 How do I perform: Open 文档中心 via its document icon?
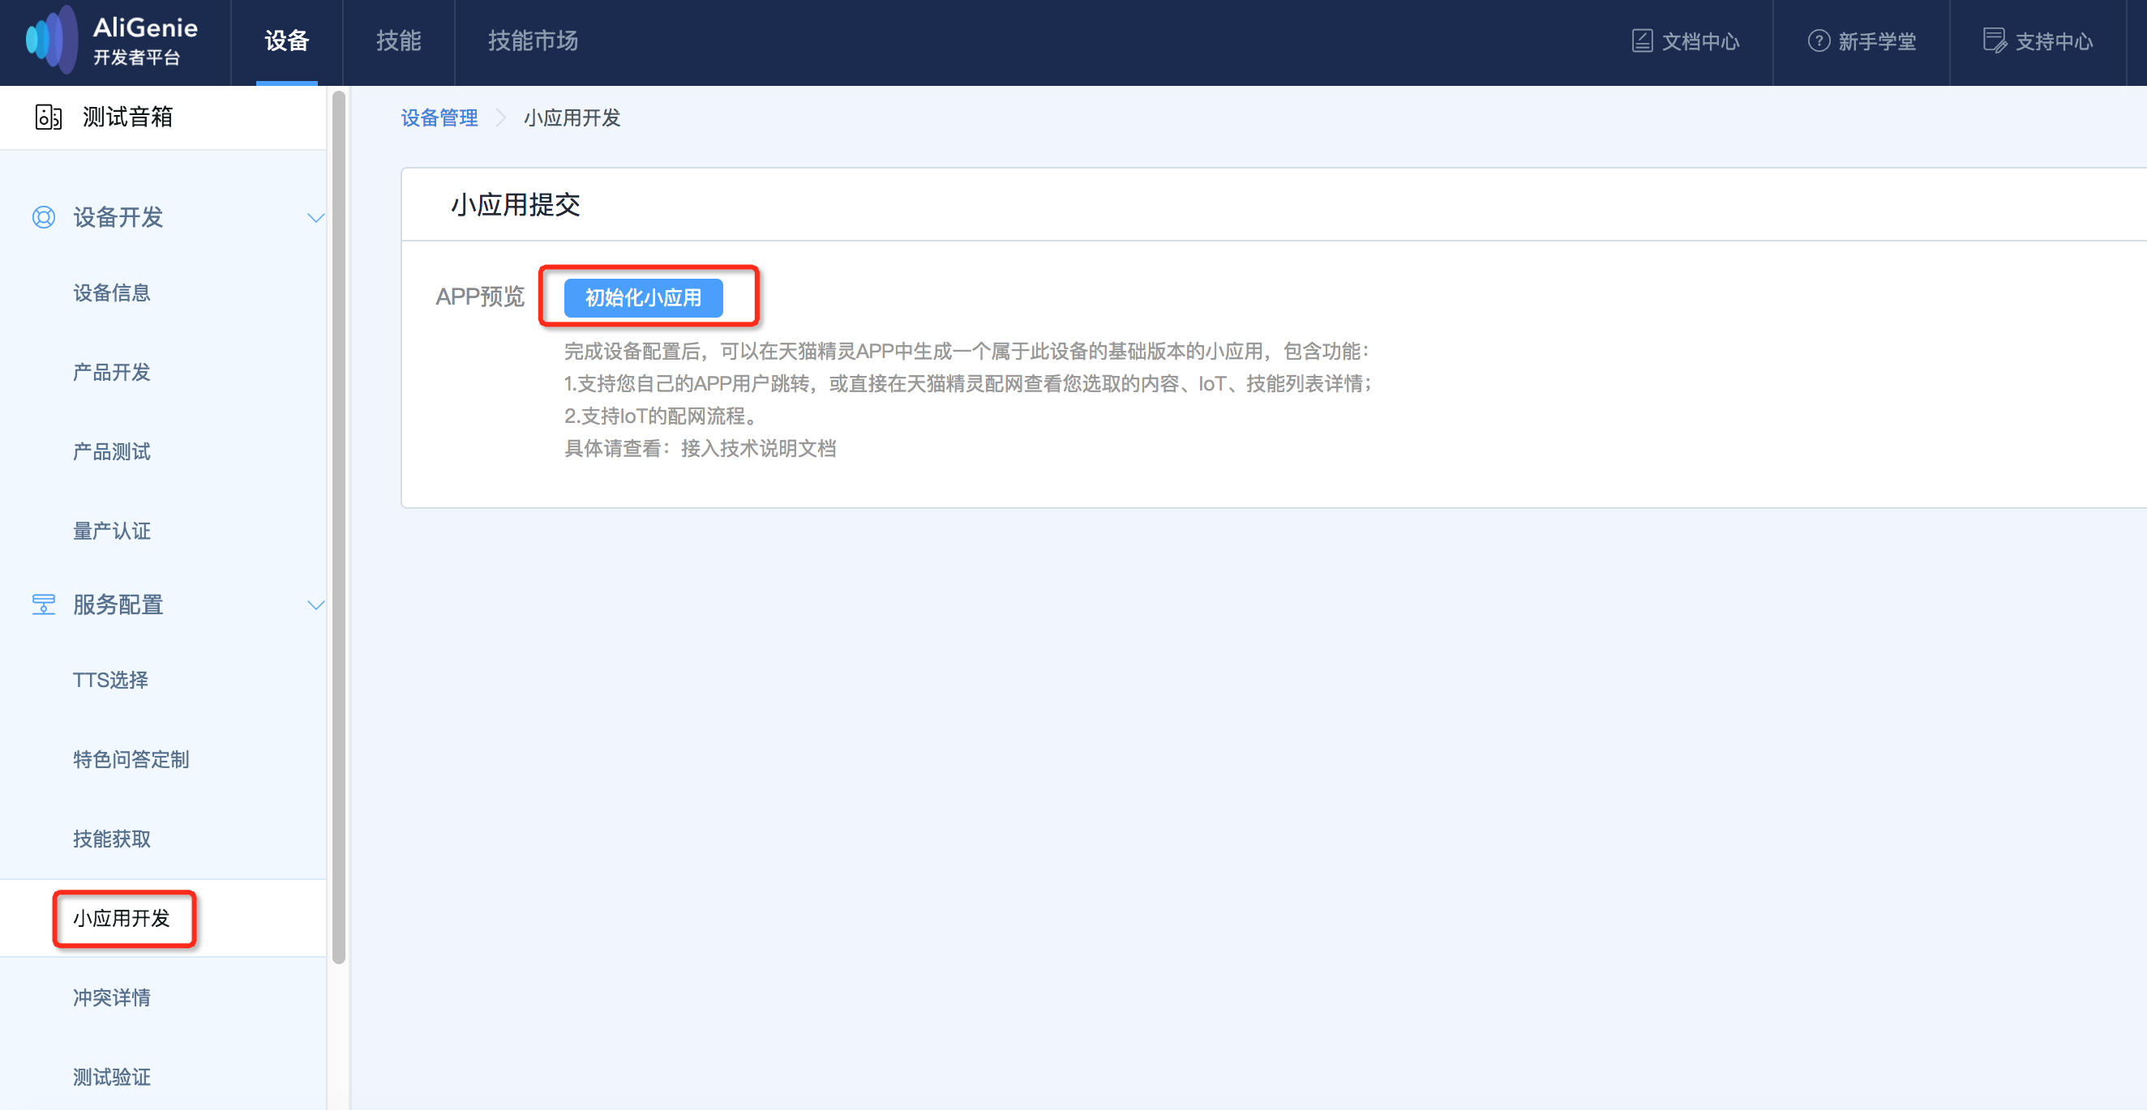[x=1642, y=41]
